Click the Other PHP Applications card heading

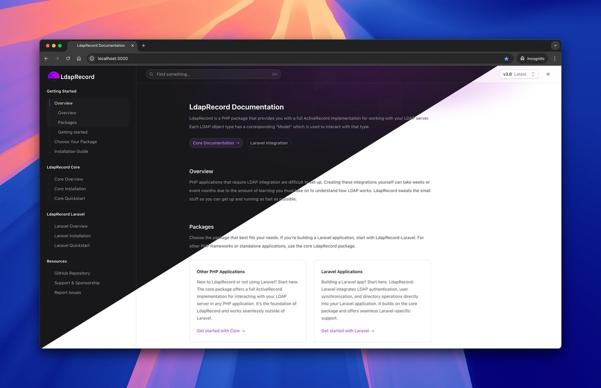pyautogui.click(x=221, y=272)
